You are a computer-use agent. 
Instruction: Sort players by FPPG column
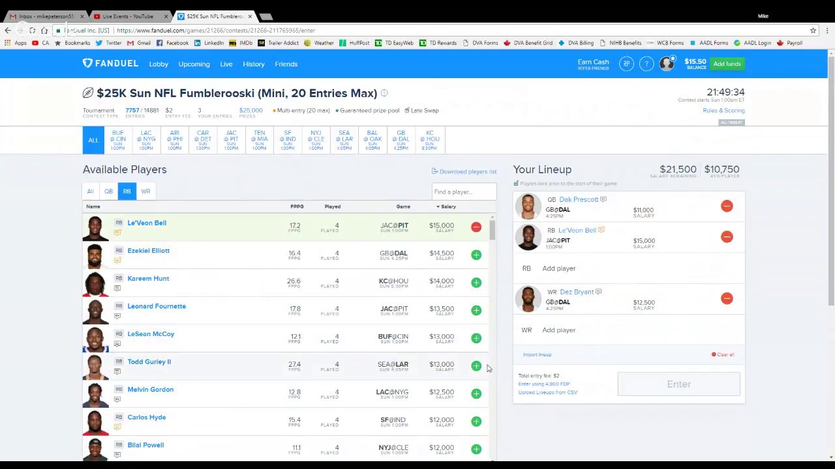click(x=297, y=206)
